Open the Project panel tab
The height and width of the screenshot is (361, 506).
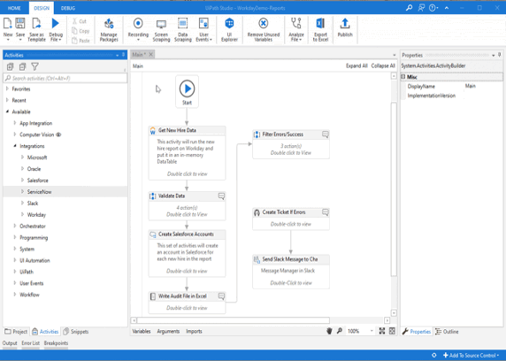click(16, 332)
